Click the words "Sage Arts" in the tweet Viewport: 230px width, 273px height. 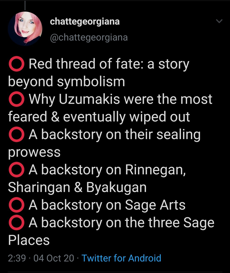click(155, 205)
